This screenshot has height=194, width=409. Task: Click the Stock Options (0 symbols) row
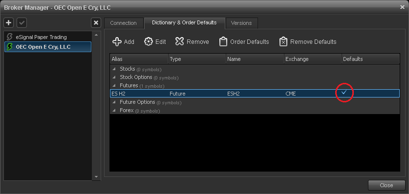coord(255,78)
